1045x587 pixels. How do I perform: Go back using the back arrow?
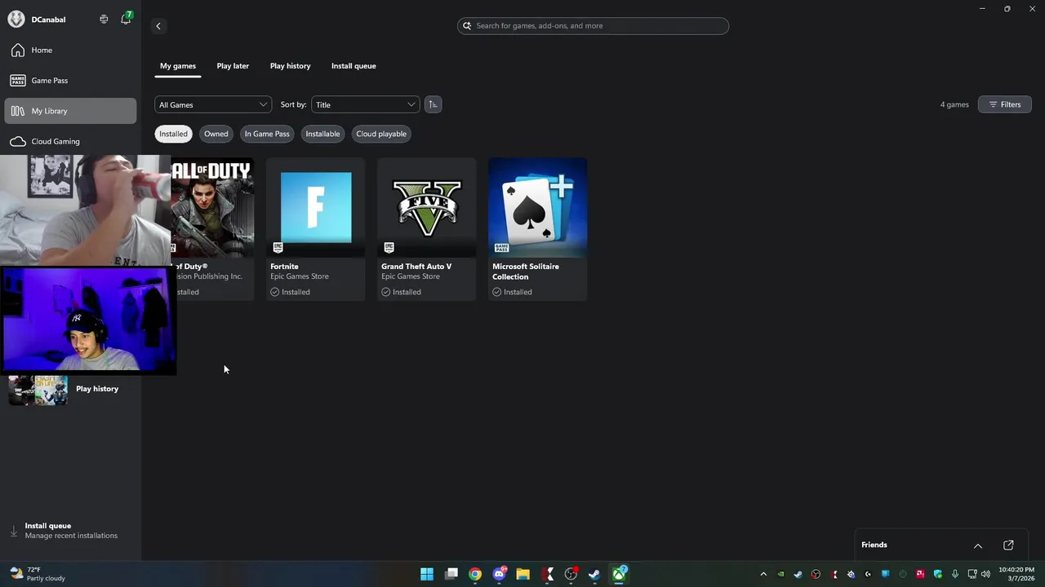pyautogui.click(x=158, y=26)
